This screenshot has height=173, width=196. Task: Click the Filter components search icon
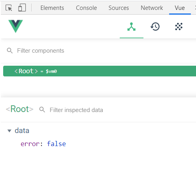(10, 51)
